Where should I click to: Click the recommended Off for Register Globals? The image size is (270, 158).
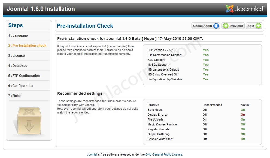[x=205, y=129]
